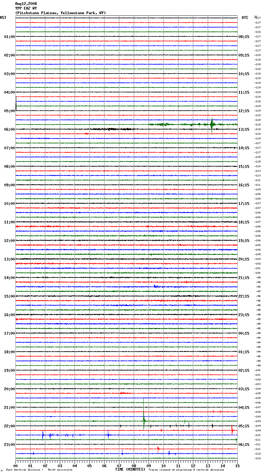Click the 14:15 UTC time label
The height and width of the screenshot is (474, 262).
click(244, 148)
